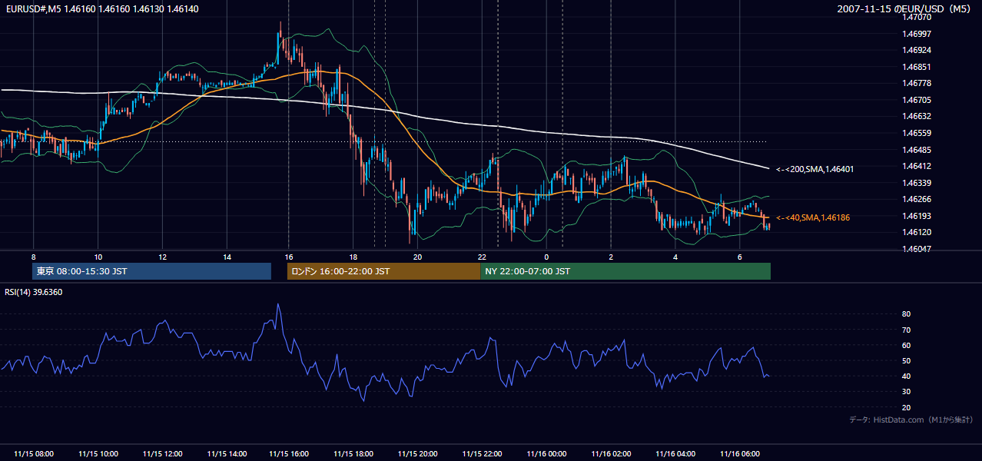Click RSI scale level 40

pyautogui.click(x=907, y=376)
